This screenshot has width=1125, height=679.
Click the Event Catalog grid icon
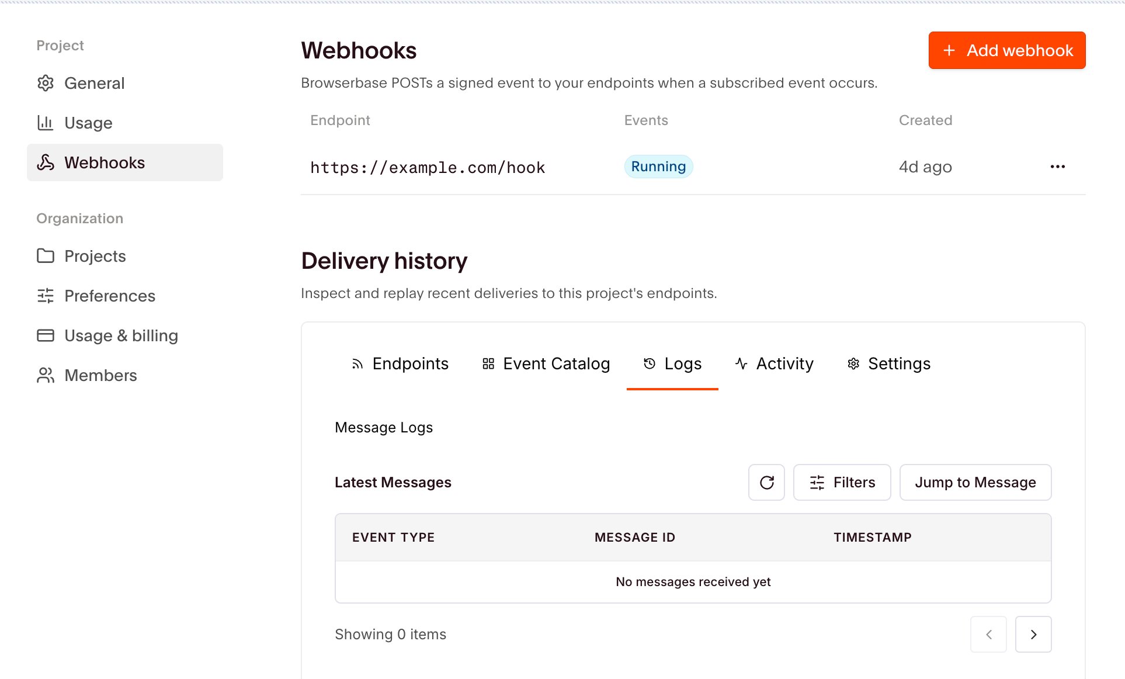click(488, 363)
